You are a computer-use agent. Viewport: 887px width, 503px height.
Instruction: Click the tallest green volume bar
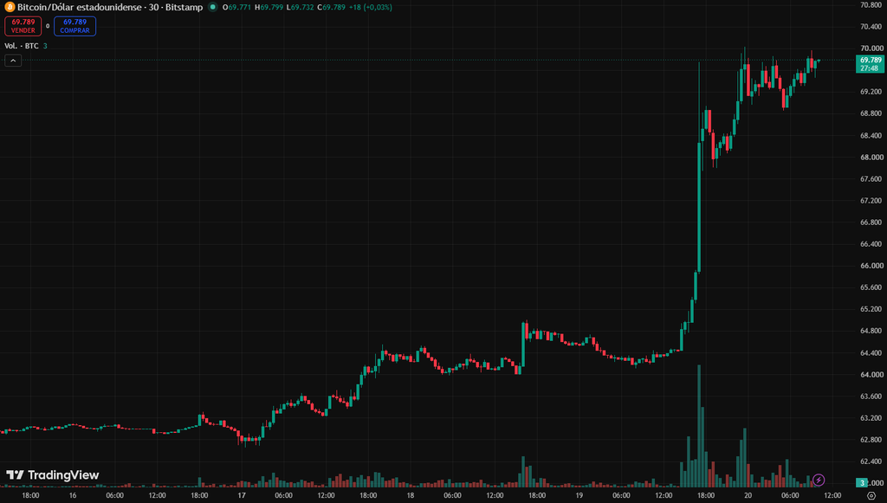[x=699, y=426]
